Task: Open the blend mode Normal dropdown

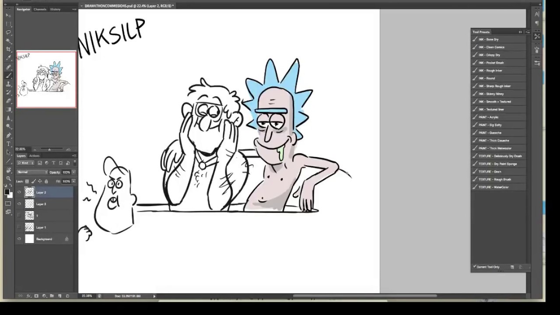Action: coord(32,172)
